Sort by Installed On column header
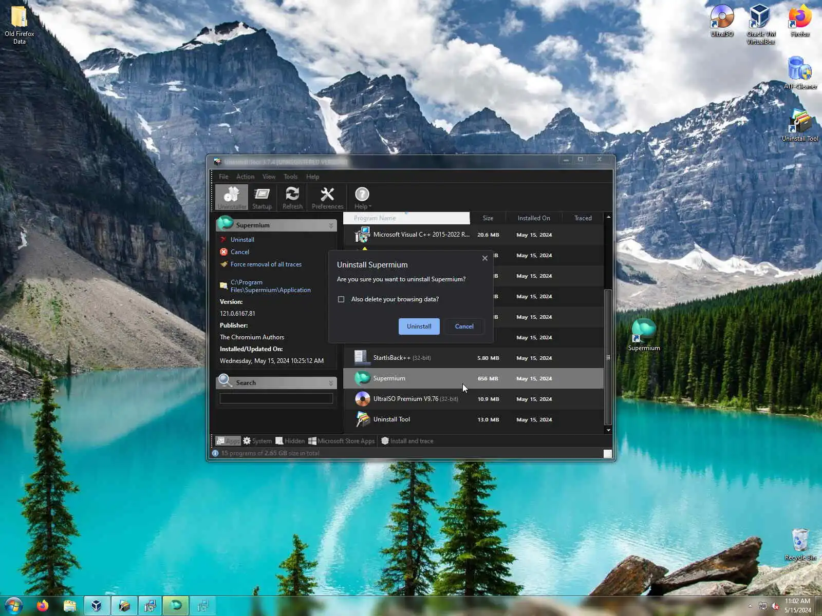The image size is (822, 616). coord(534,218)
